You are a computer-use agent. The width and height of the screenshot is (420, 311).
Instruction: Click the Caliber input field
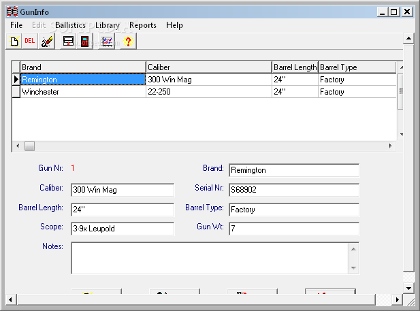123,190
